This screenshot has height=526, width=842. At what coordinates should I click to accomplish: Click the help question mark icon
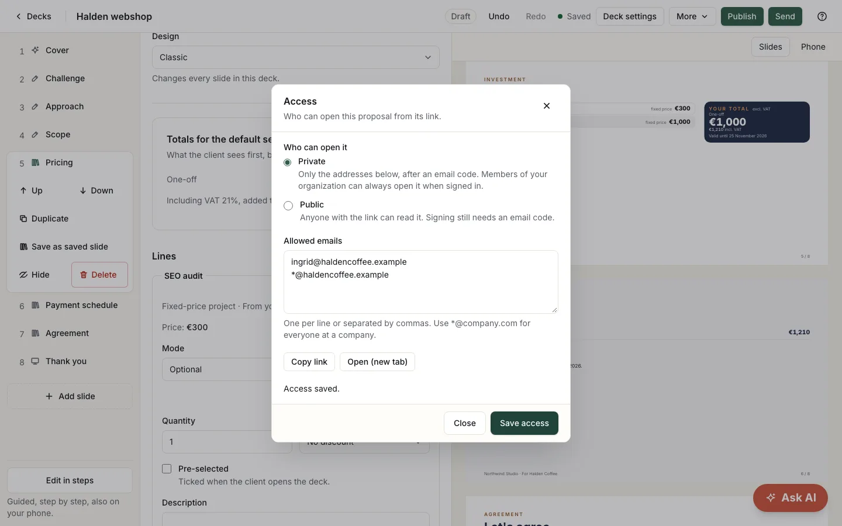[x=822, y=16]
